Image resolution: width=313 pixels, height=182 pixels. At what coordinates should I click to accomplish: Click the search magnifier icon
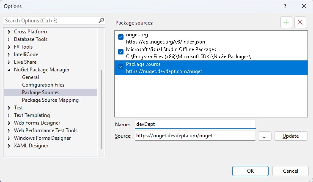[x=101, y=20]
